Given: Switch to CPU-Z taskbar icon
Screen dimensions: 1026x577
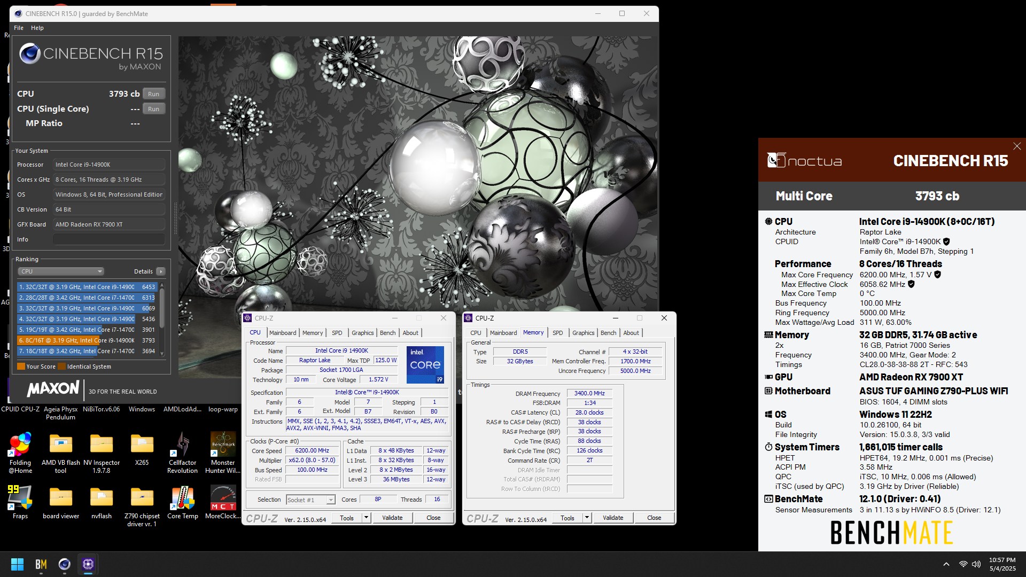Looking at the screenshot, I should click(88, 564).
